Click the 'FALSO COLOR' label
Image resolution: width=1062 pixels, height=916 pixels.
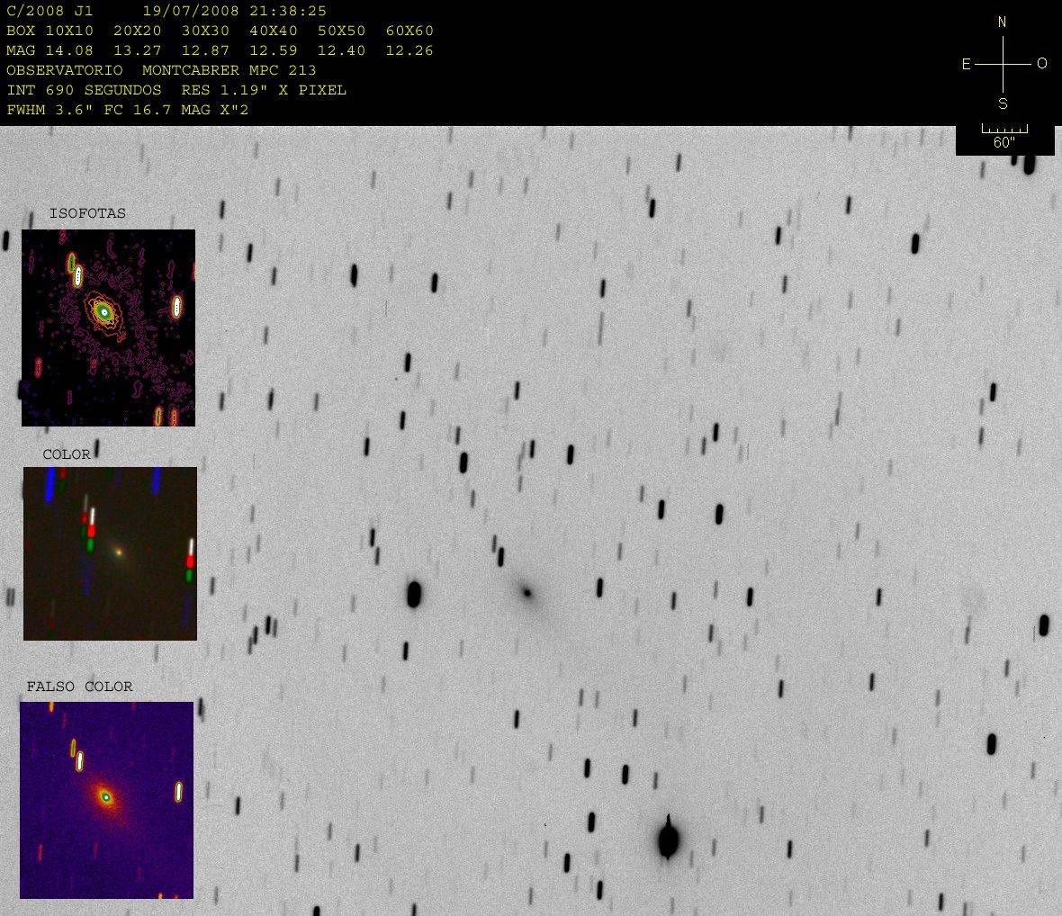click(79, 687)
